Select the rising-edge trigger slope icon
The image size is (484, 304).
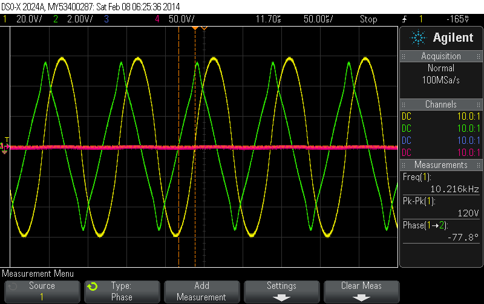coord(404,19)
